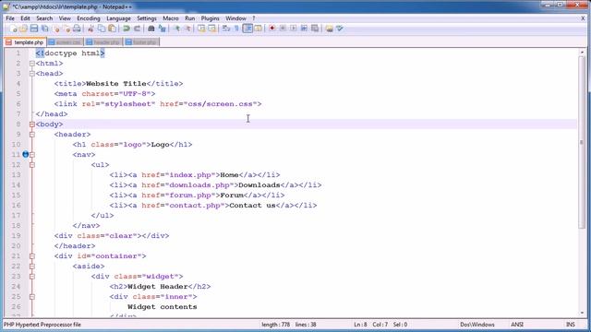Click the vertical scrollbar up arrow
The image size is (591, 332).
(x=582, y=53)
